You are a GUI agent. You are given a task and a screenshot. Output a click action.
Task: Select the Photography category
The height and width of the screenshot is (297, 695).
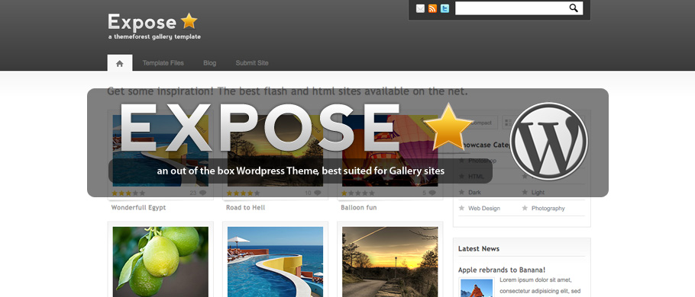click(548, 208)
